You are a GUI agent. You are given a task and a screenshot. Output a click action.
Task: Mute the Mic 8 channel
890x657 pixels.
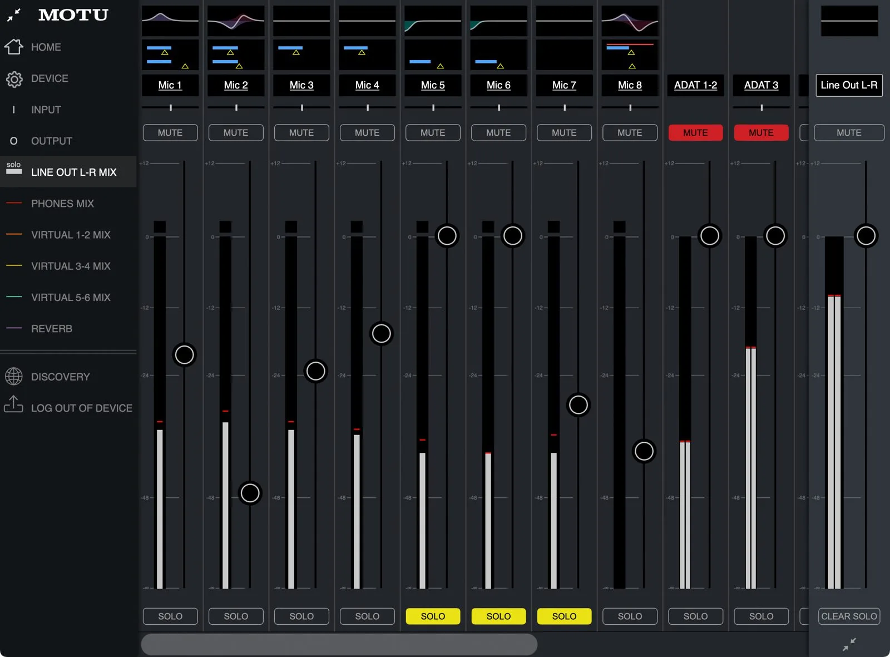tap(630, 132)
